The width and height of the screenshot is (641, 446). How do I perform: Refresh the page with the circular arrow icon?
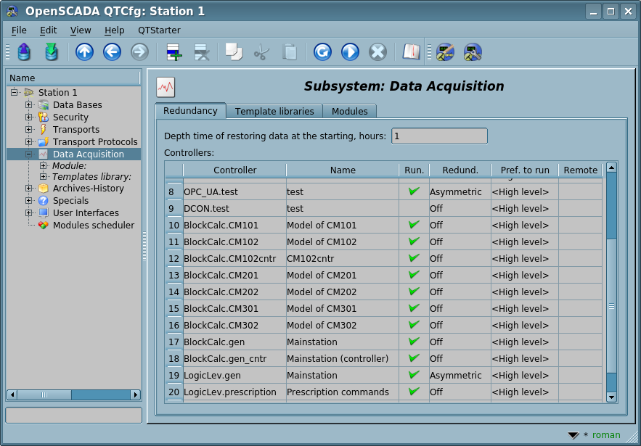322,52
